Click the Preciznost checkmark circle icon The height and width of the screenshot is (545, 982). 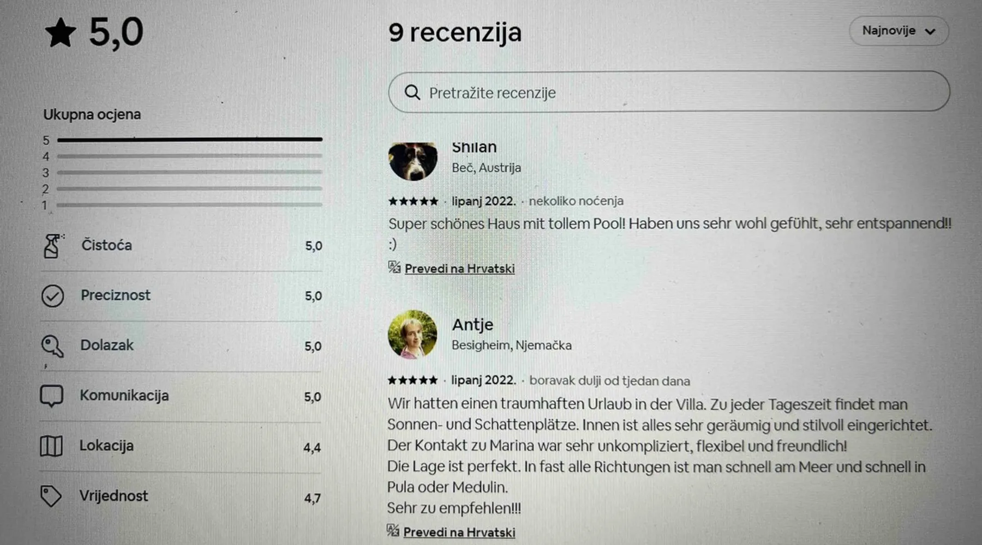[52, 296]
